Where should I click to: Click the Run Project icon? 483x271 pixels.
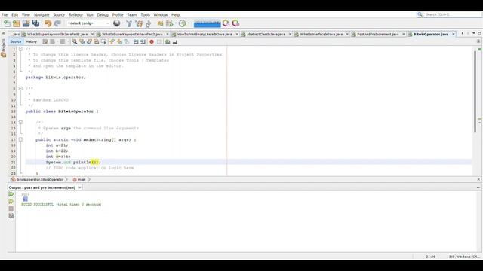(149, 23)
